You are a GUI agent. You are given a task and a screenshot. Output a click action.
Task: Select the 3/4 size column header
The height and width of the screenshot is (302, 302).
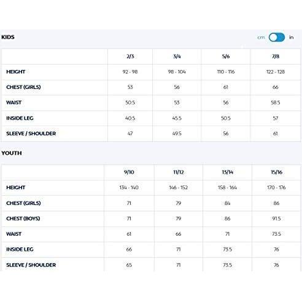point(177,56)
